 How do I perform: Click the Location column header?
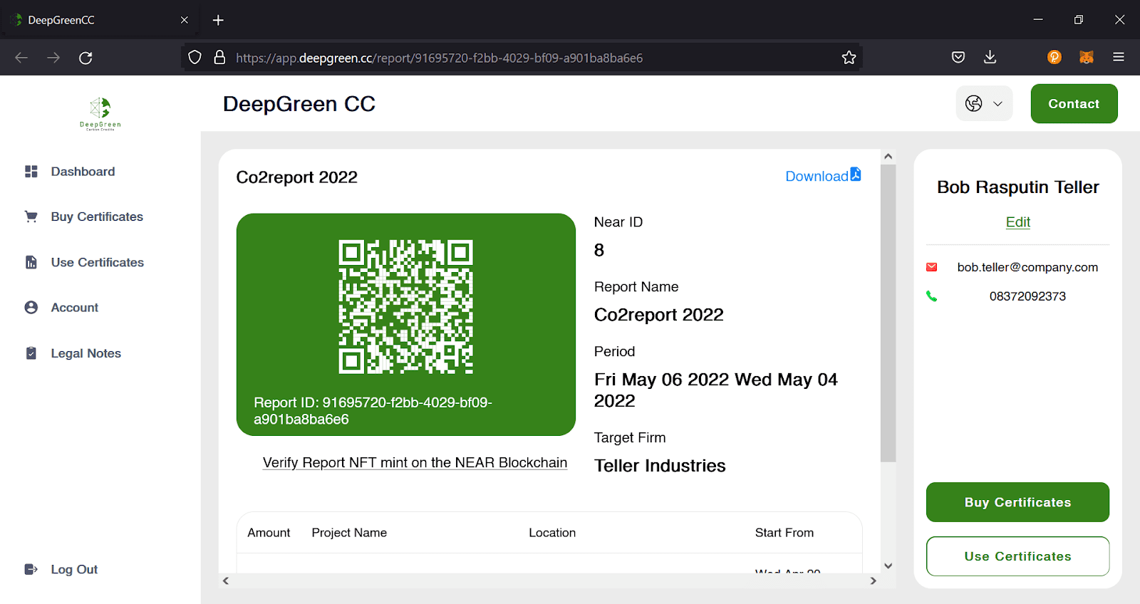click(x=552, y=533)
